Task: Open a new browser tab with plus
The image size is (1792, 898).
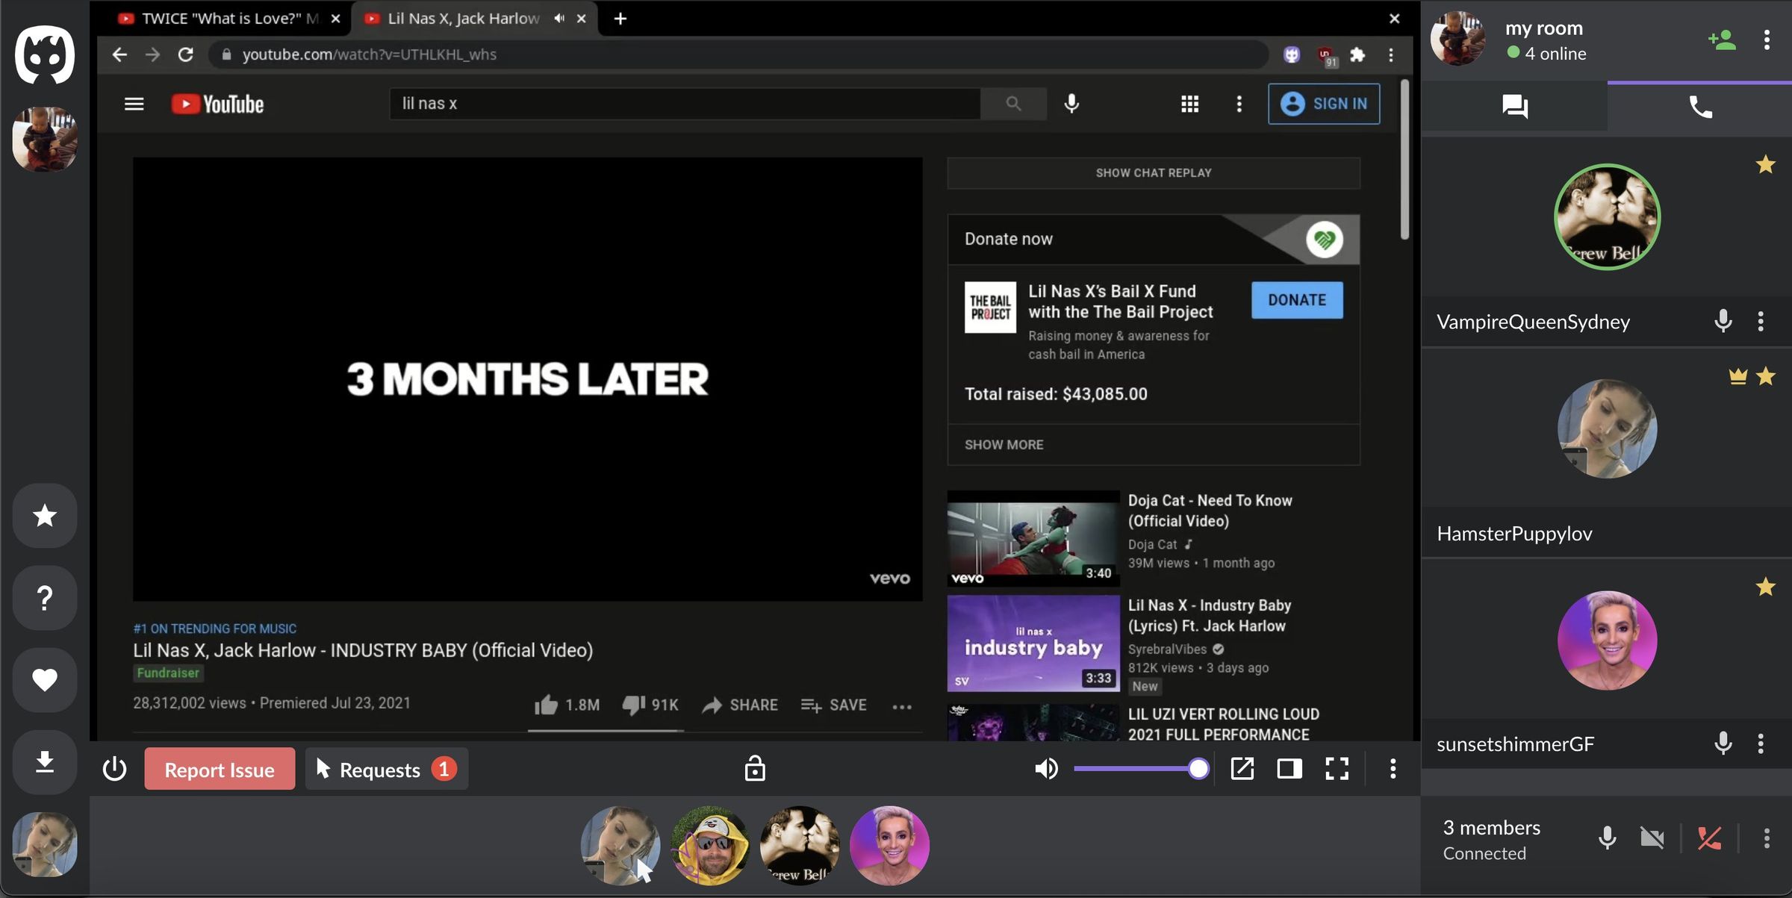Action: (620, 19)
